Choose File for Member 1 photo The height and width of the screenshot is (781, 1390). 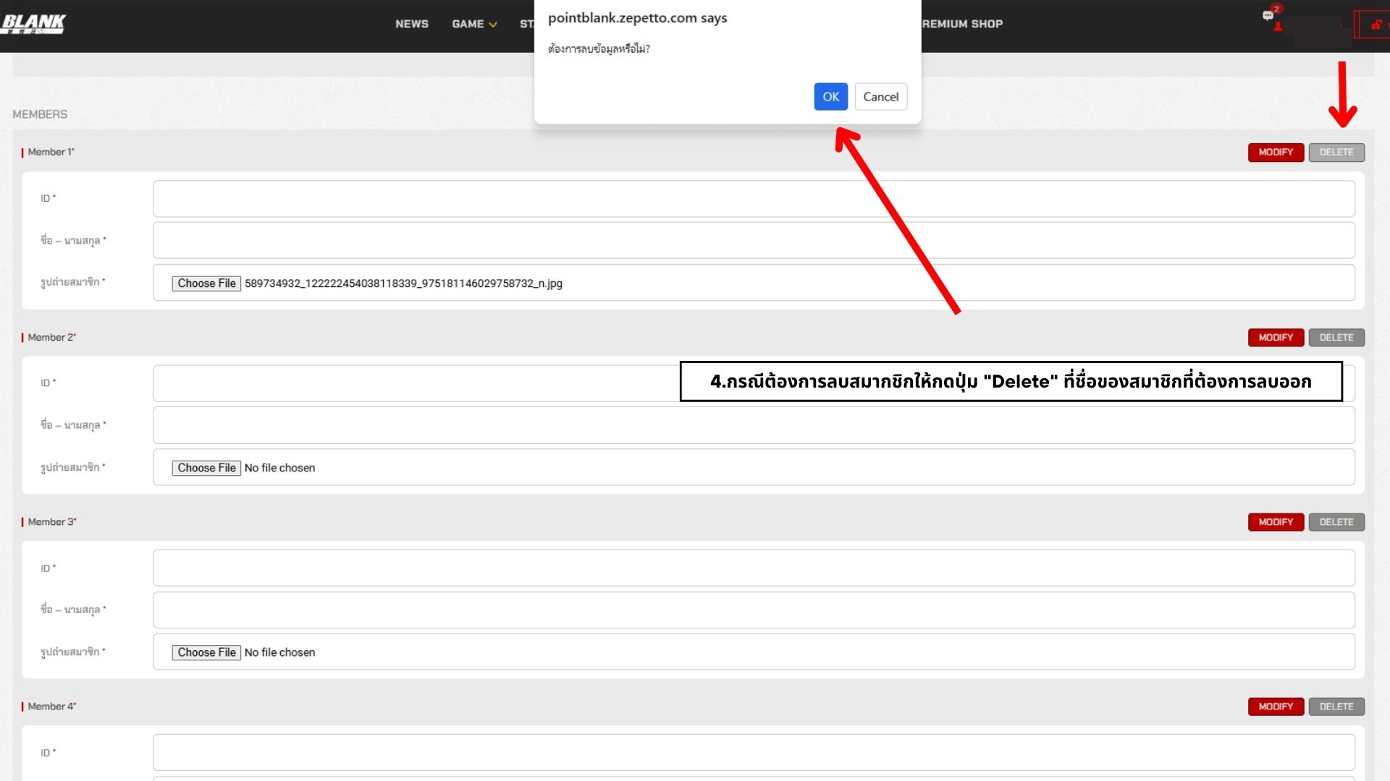(x=206, y=283)
